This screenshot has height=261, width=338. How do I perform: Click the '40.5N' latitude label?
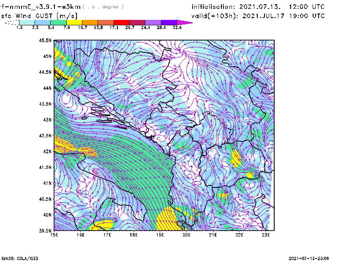click(45, 199)
